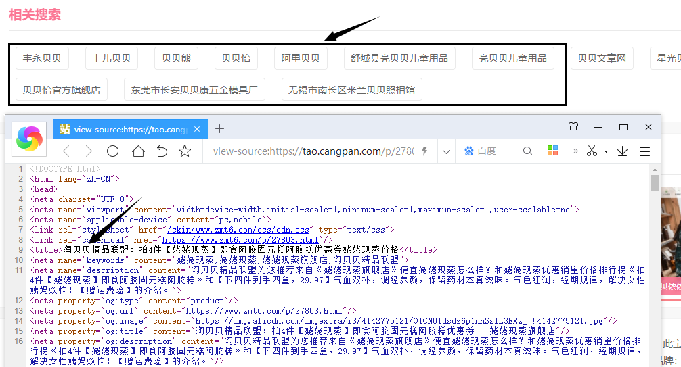Click the og:image meta line
Viewport: 681px width, 367px height.
click(324, 321)
